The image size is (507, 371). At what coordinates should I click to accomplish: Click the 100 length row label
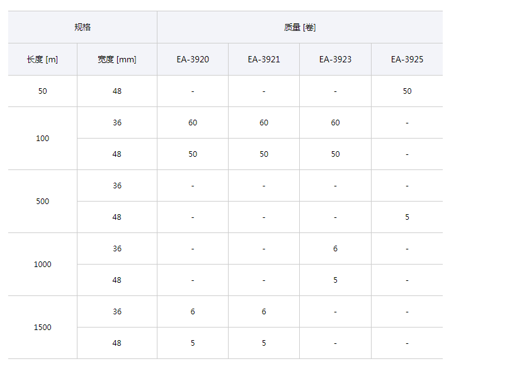click(42, 138)
